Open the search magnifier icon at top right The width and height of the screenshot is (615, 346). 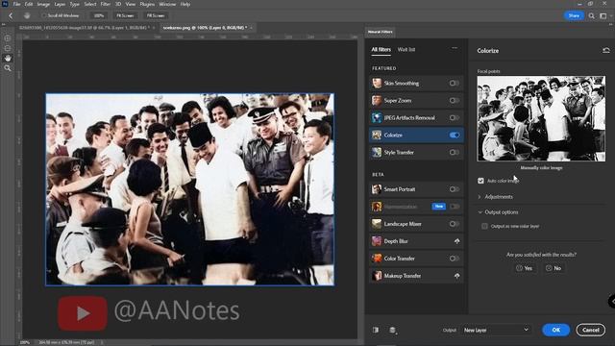pyautogui.click(x=592, y=15)
